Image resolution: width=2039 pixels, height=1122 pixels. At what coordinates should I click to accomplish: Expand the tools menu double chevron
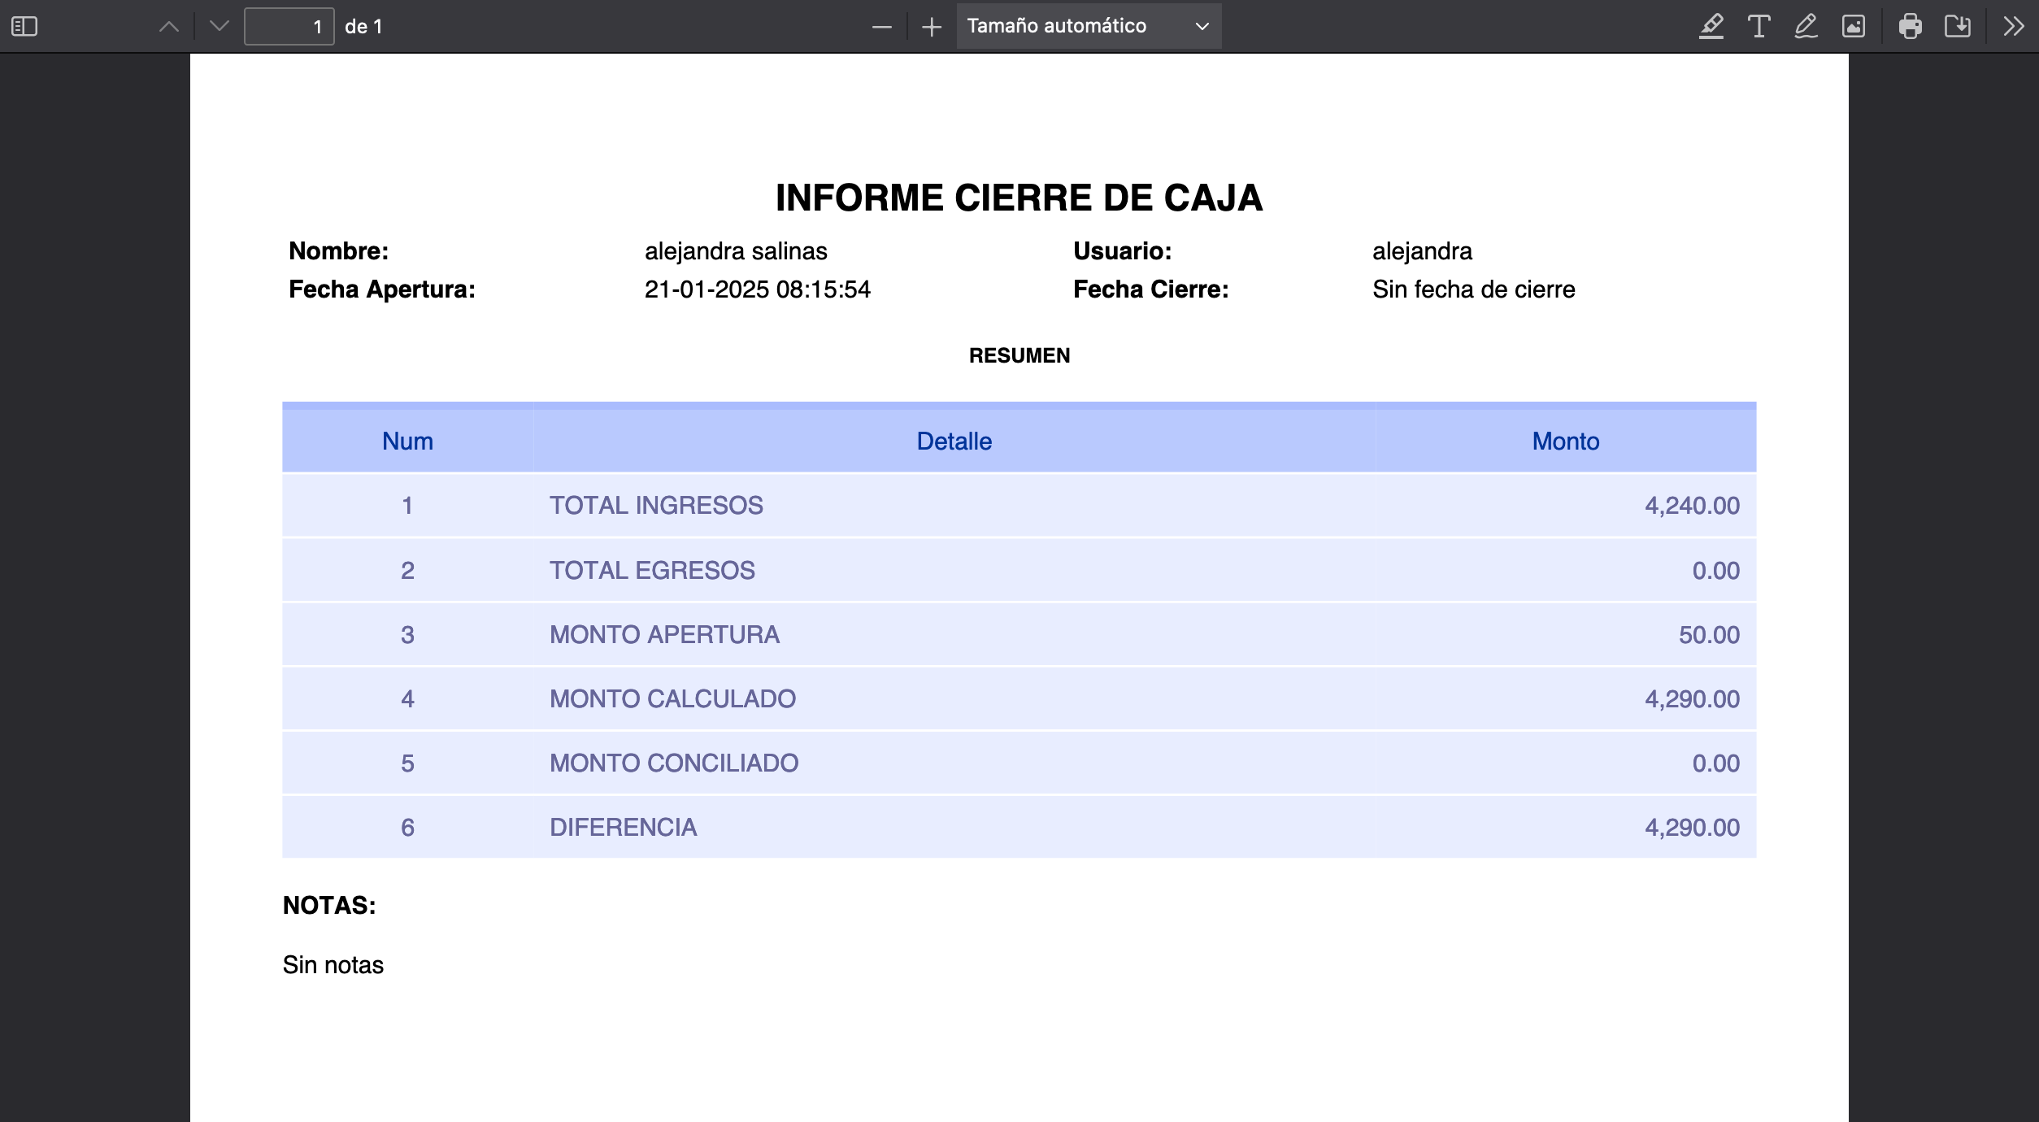pyautogui.click(x=2013, y=27)
